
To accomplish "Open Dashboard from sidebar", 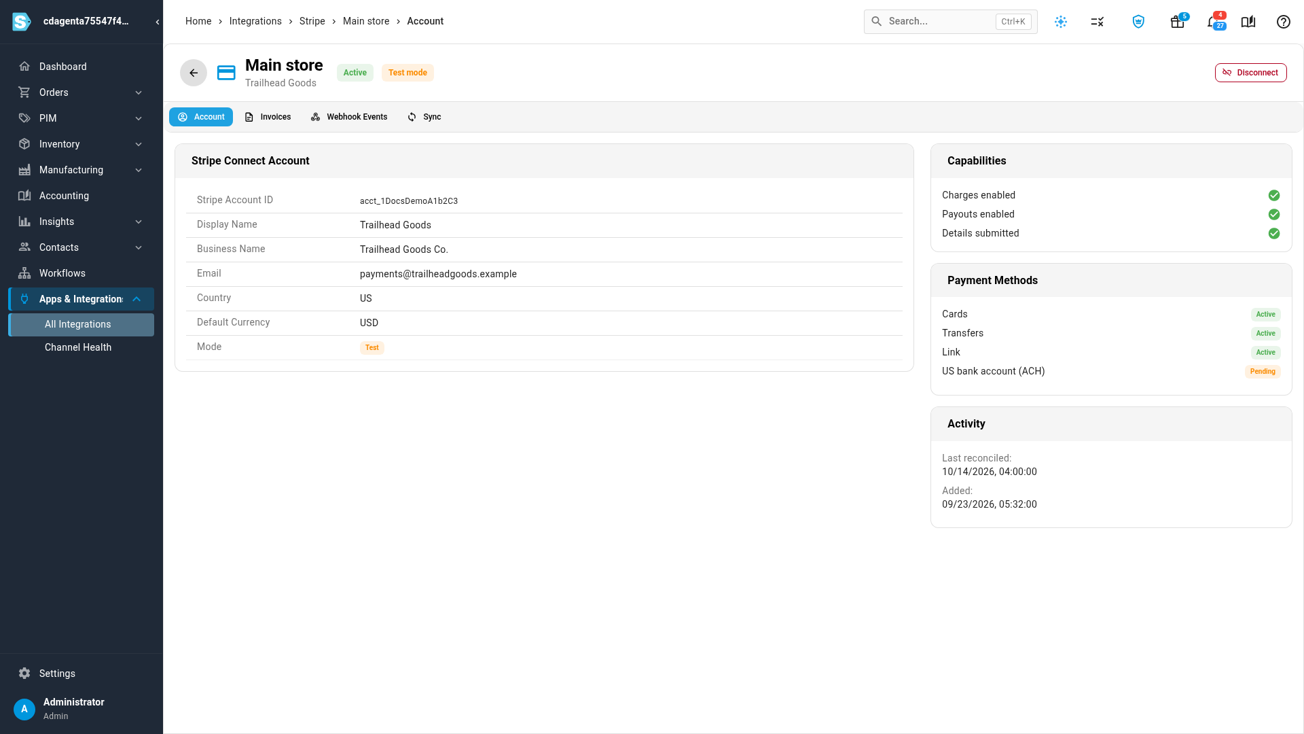I will [x=81, y=67].
